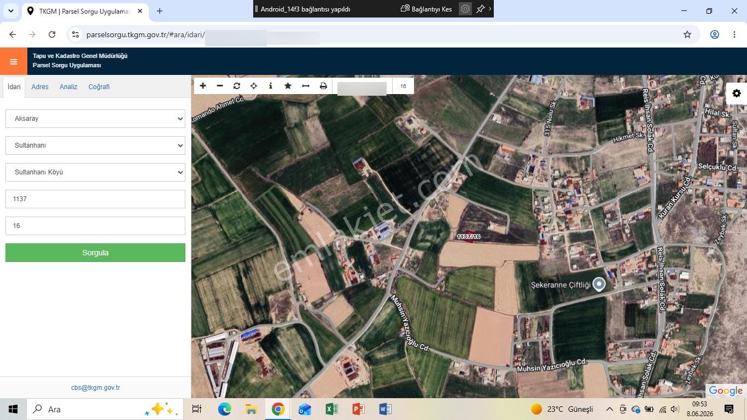This screenshot has height=420, width=747.
Task: Open a new browser tab
Action: coord(160,11)
